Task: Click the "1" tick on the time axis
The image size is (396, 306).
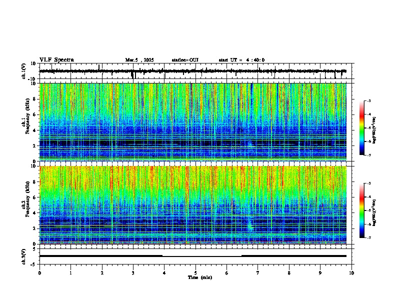Action: click(x=70, y=273)
